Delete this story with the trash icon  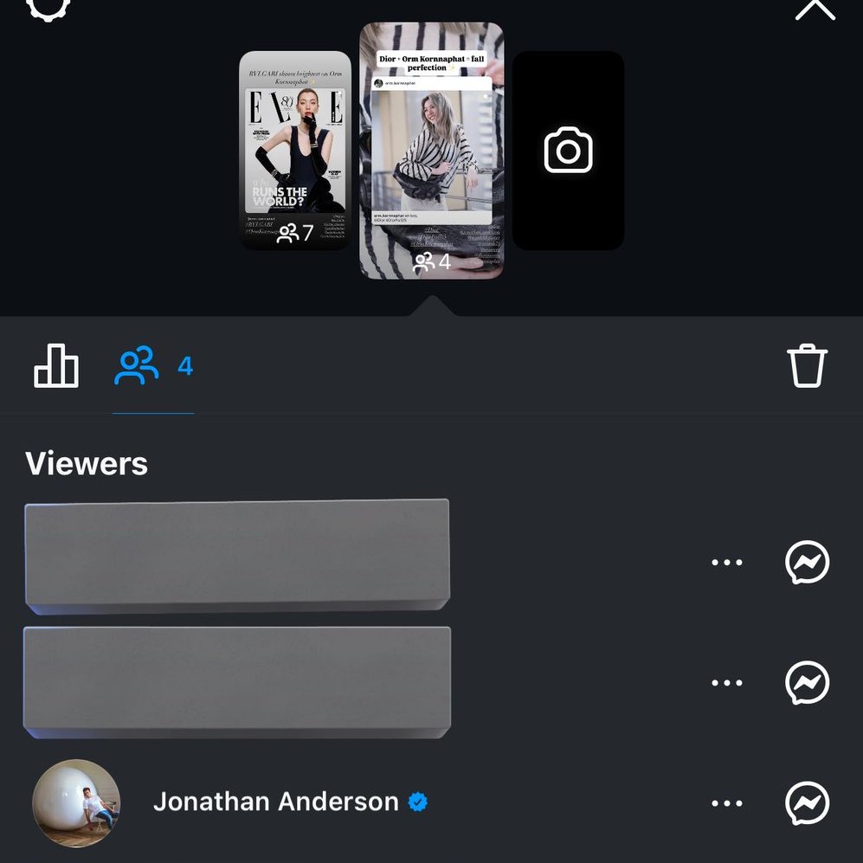[807, 366]
